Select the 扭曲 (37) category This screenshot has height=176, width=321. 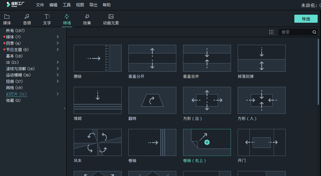[x=14, y=81]
